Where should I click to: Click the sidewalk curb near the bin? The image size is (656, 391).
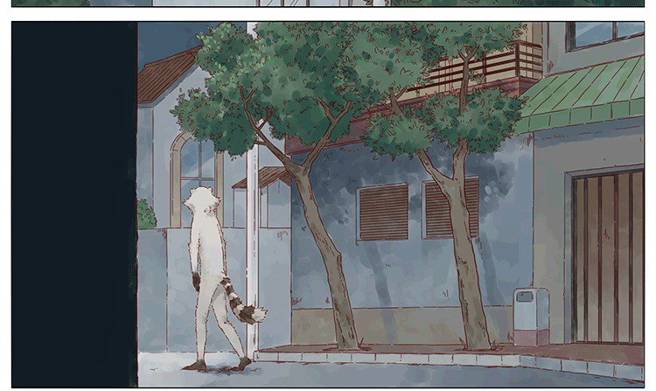(x=525, y=360)
